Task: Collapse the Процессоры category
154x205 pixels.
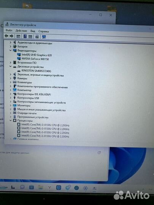Action: point(11,120)
